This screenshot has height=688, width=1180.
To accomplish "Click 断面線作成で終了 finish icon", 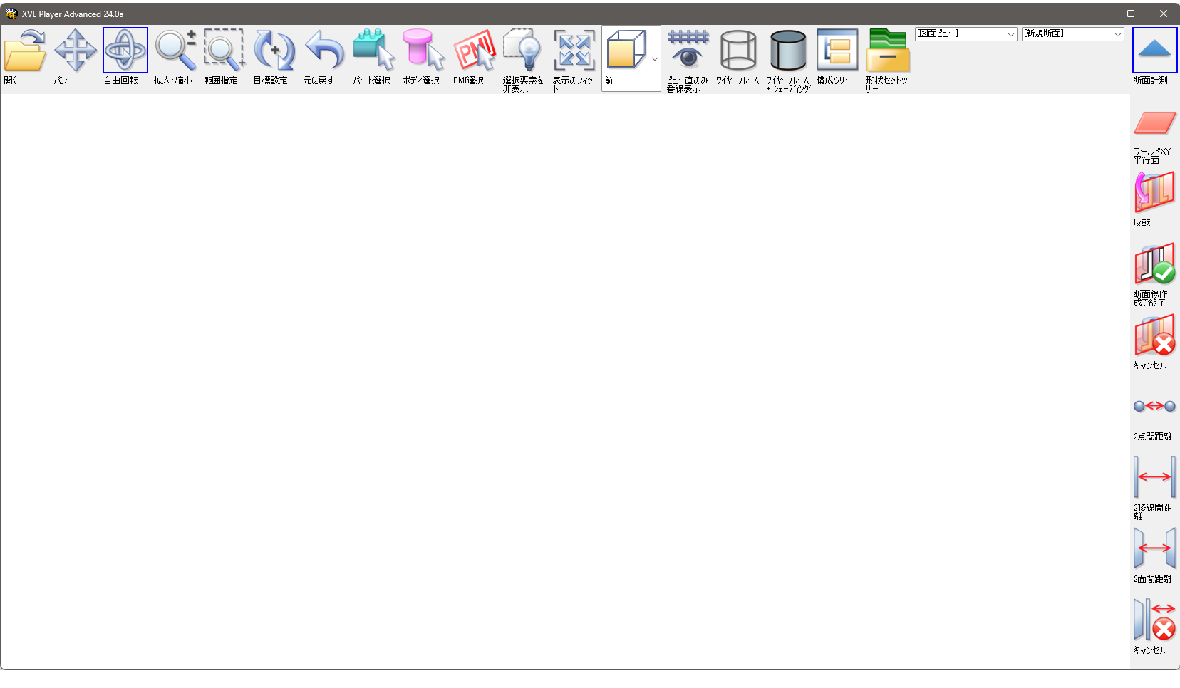I will (x=1155, y=264).
